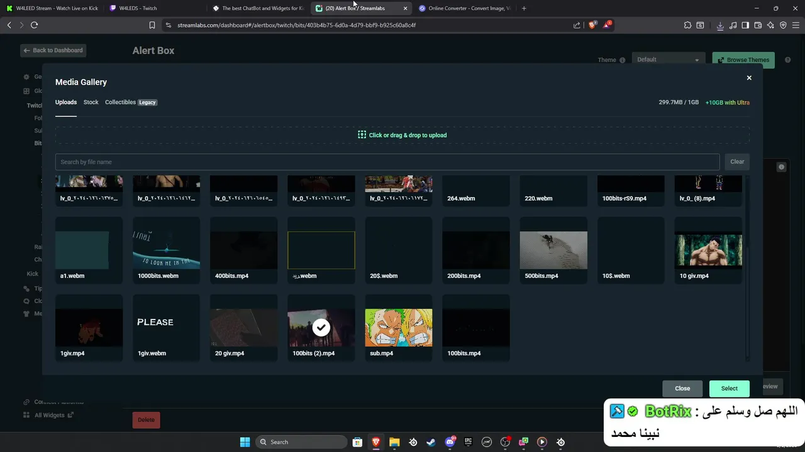Open the browser hamburger menu
The height and width of the screenshot is (452, 805).
tap(796, 25)
